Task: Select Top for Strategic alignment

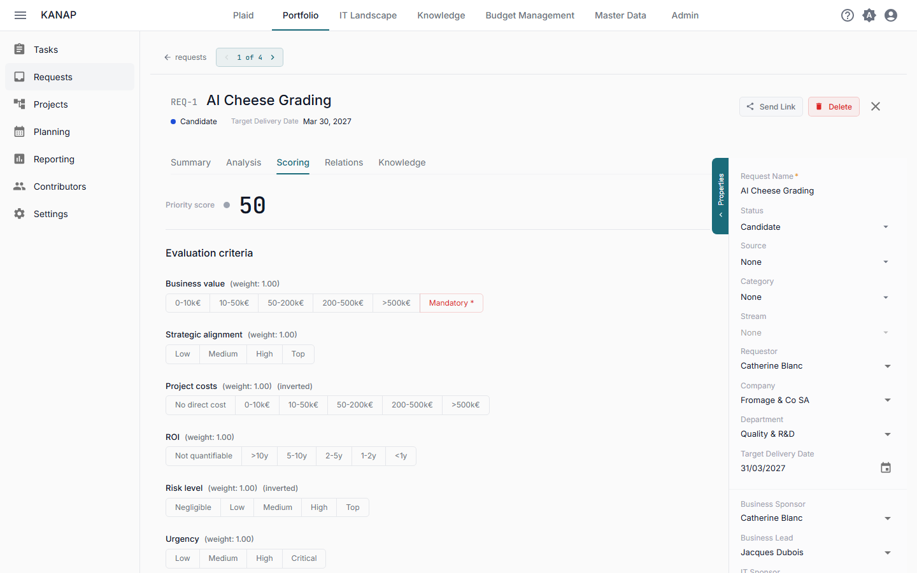Action: (x=298, y=354)
